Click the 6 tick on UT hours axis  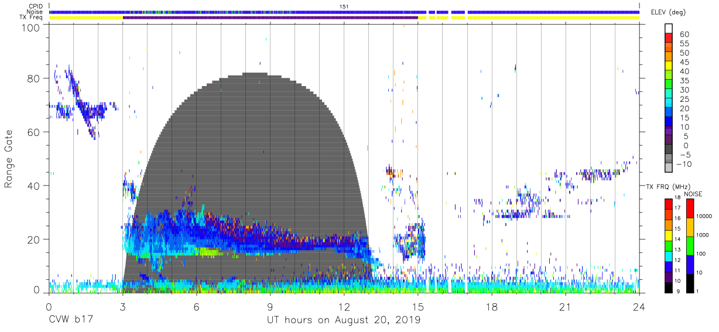196,307
